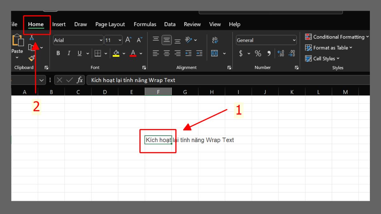Open the Review ribbon tab

pos(192,24)
